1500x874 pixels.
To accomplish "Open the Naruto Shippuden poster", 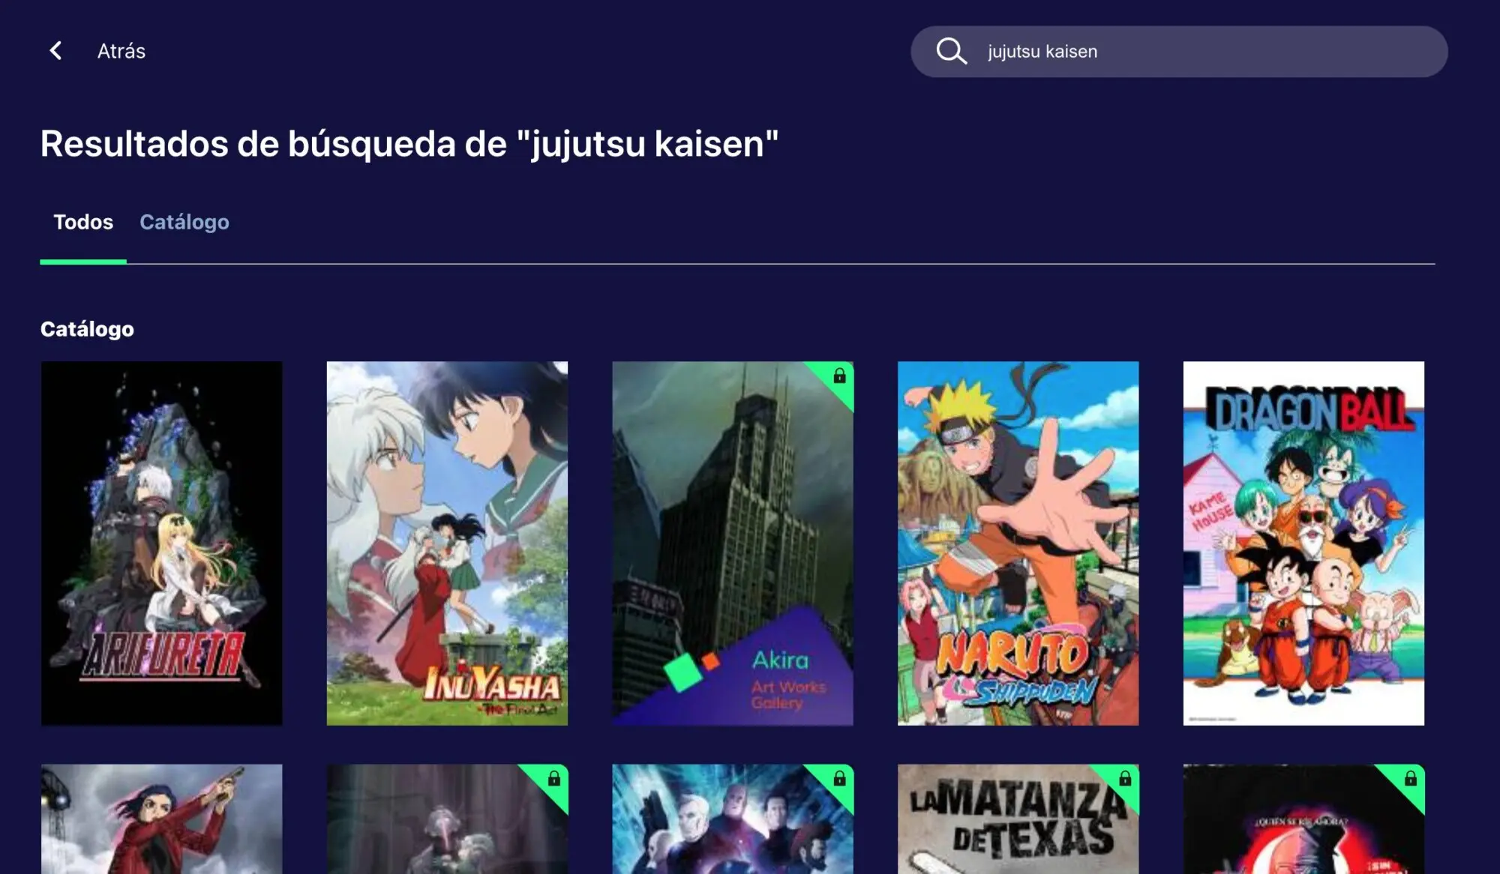I will pyautogui.click(x=1018, y=543).
